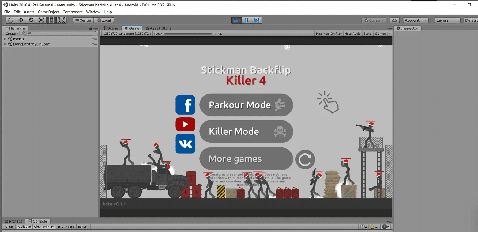
Task: Toggle Mute Audio in Game view
Action: tap(352, 33)
